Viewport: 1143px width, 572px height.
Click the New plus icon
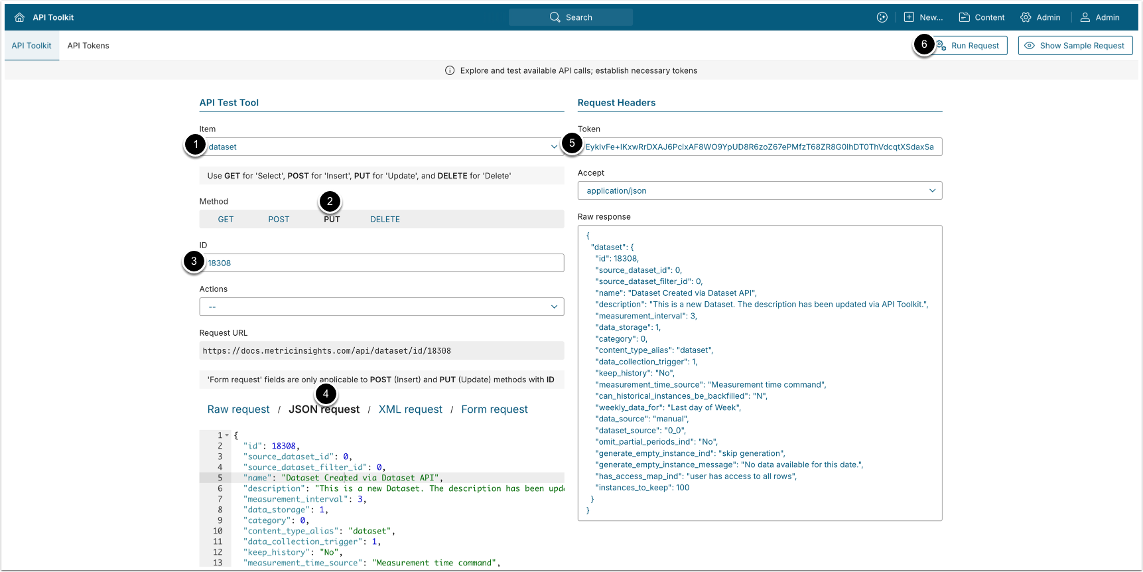[909, 17]
